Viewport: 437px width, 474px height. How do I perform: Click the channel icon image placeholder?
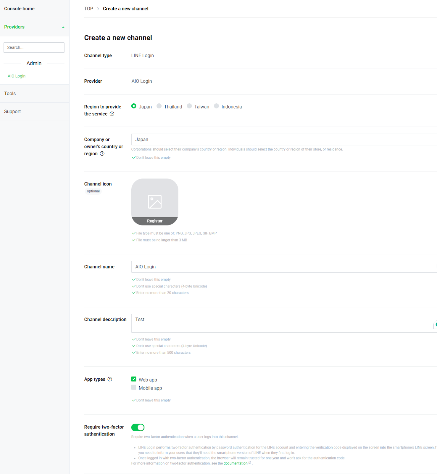click(x=154, y=202)
